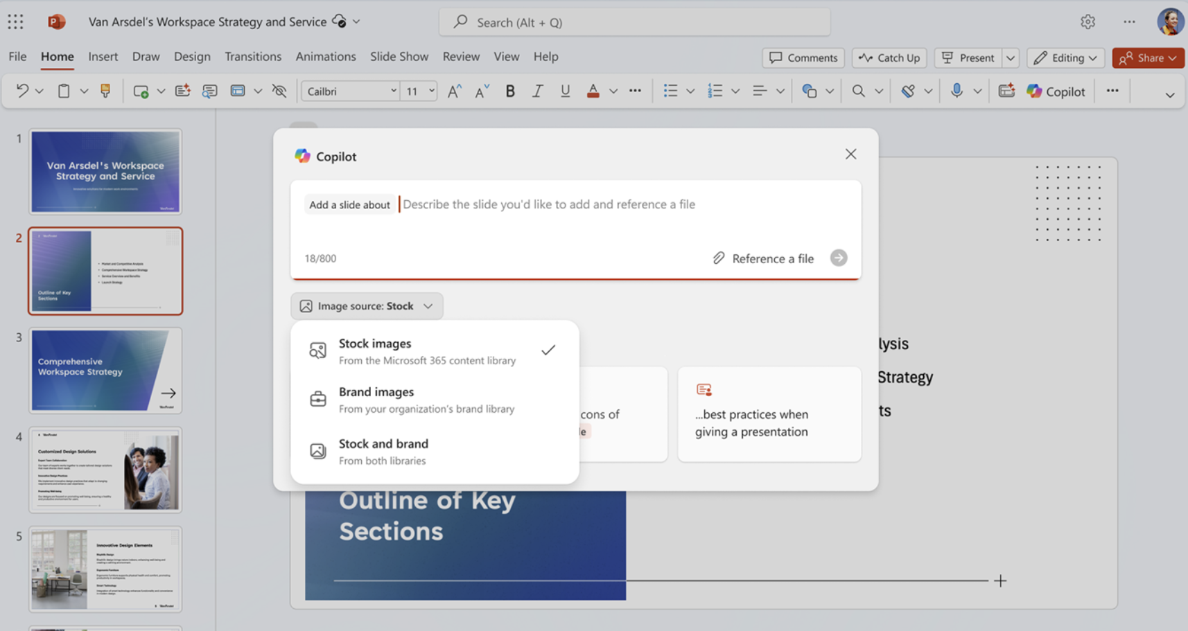This screenshot has width=1188, height=631.
Task: Close the Copilot dialog
Action: [850, 154]
